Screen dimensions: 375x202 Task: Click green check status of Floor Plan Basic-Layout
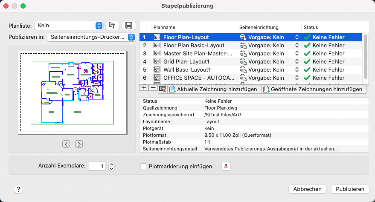(x=307, y=45)
